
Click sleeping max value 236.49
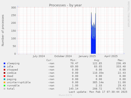tap(121, 63)
